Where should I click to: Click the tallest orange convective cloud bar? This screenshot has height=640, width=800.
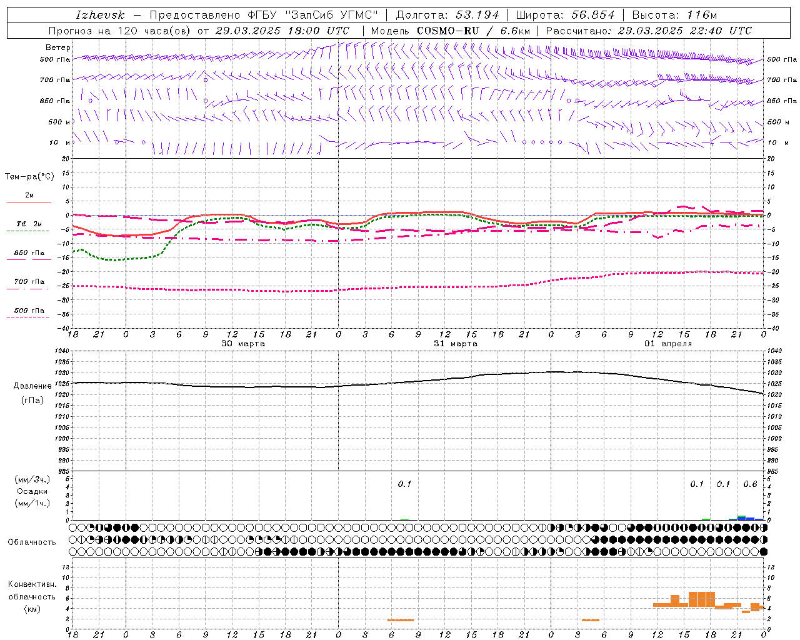[x=701, y=599]
